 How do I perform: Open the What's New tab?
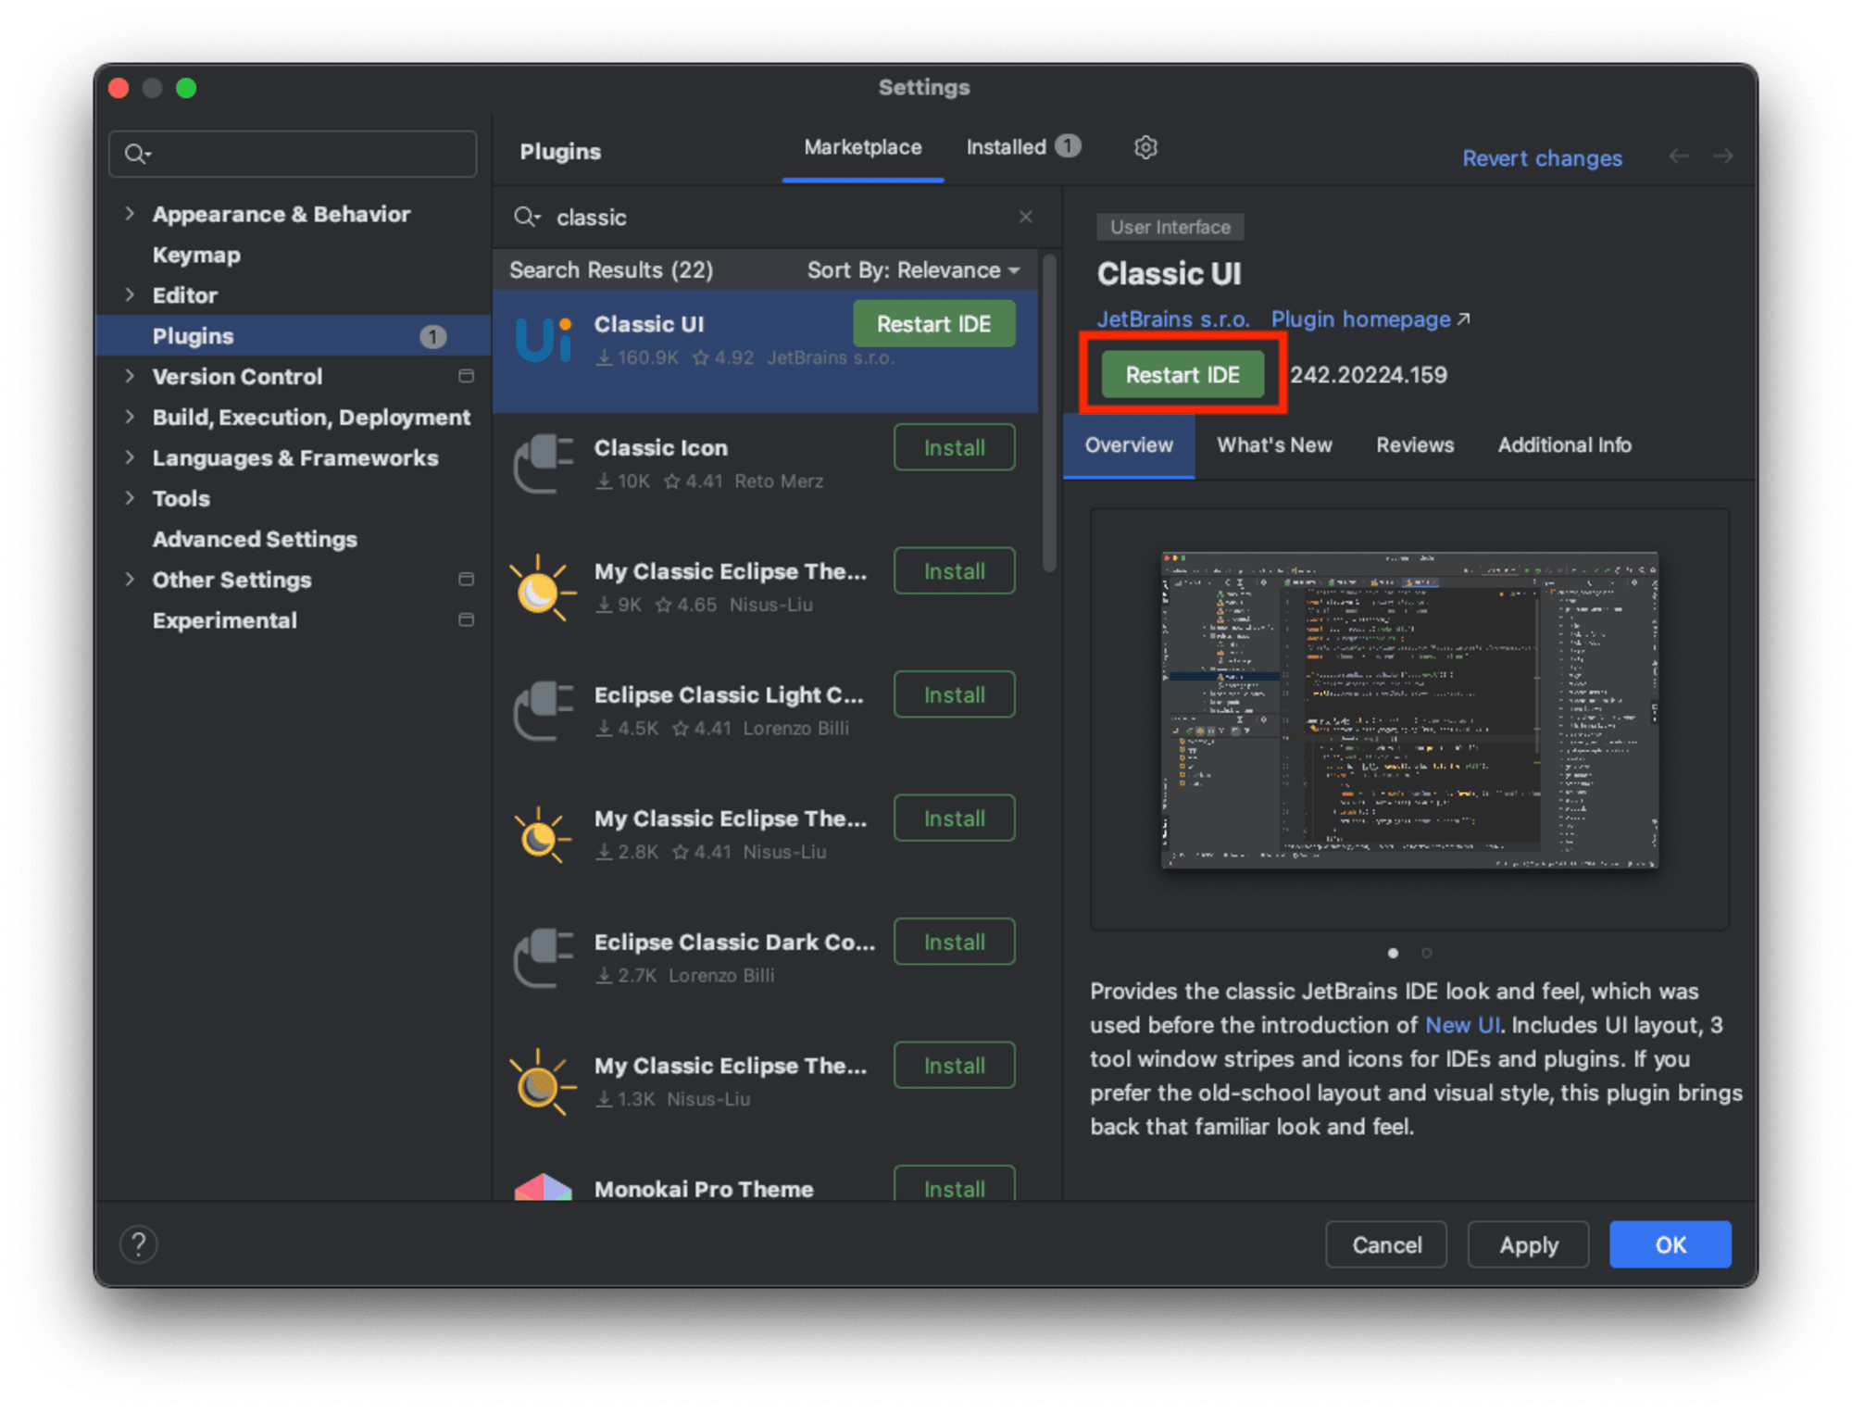(1274, 445)
